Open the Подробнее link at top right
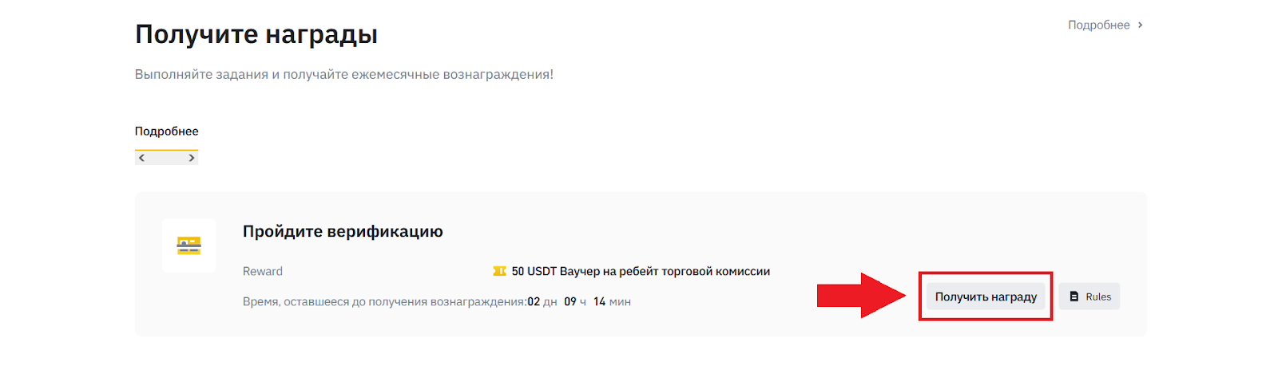 pos(1098,25)
